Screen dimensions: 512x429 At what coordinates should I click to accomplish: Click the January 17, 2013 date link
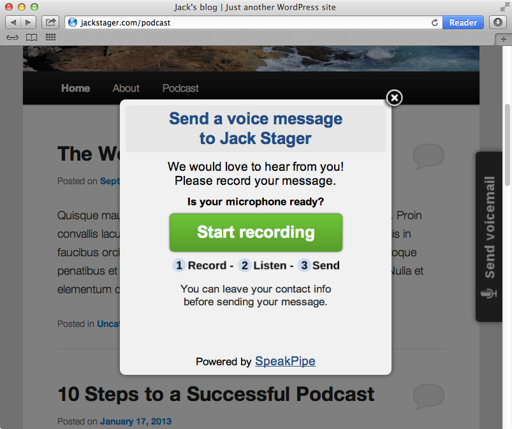[135, 421]
